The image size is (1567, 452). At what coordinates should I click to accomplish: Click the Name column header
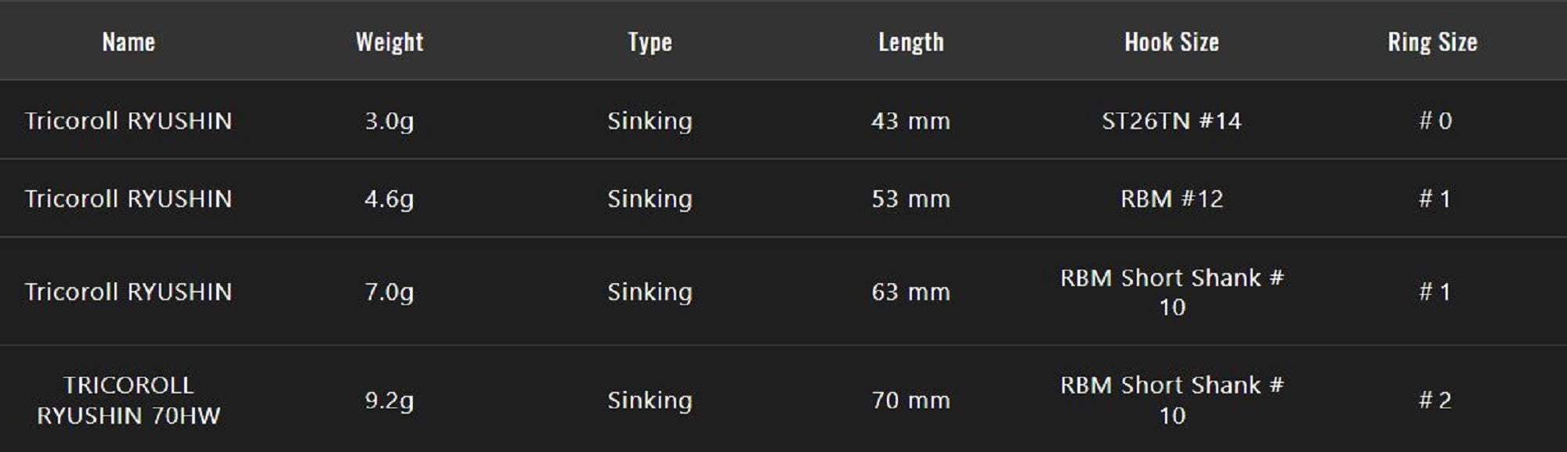128,42
